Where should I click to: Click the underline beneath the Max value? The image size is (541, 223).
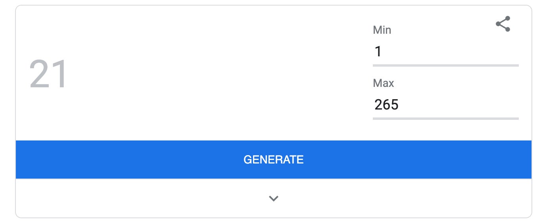pos(445,118)
